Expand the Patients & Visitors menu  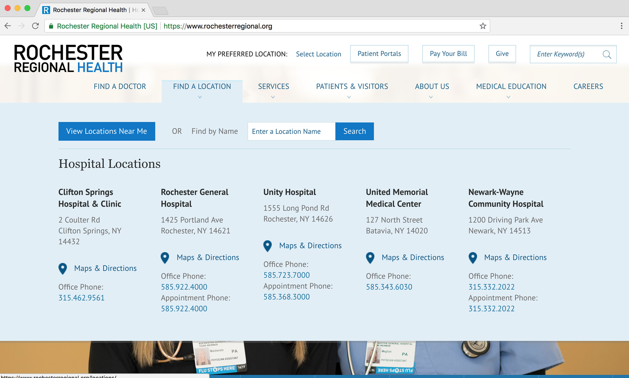point(352,87)
